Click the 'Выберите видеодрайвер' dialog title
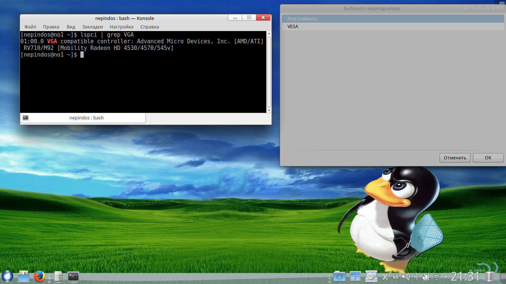506x284 pixels. tap(372, 8)
